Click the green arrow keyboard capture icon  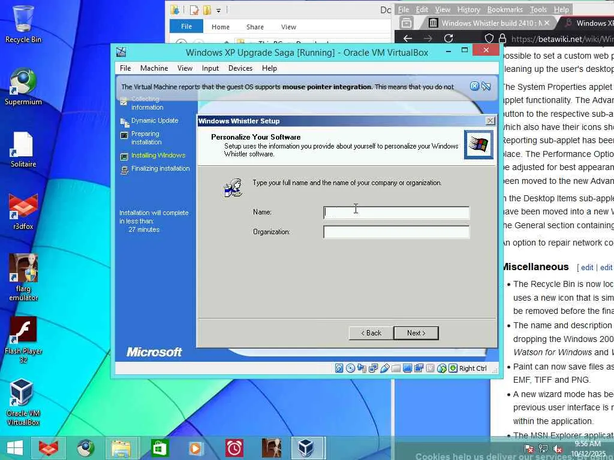pos(453,368)
